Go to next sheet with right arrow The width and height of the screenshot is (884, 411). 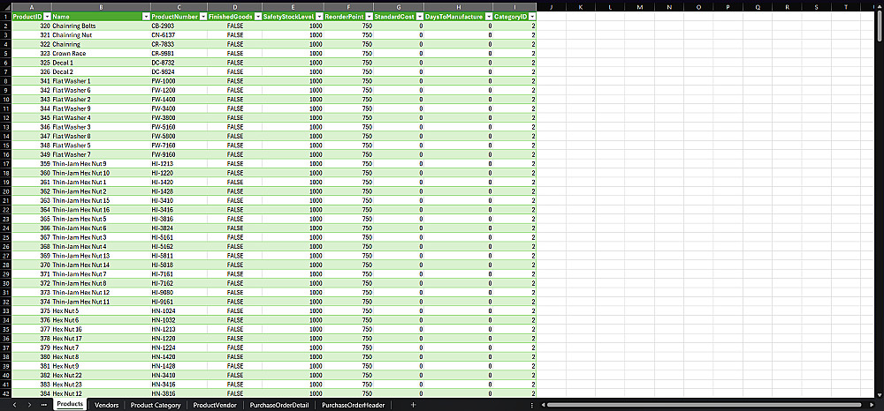(x=29, y=405)
